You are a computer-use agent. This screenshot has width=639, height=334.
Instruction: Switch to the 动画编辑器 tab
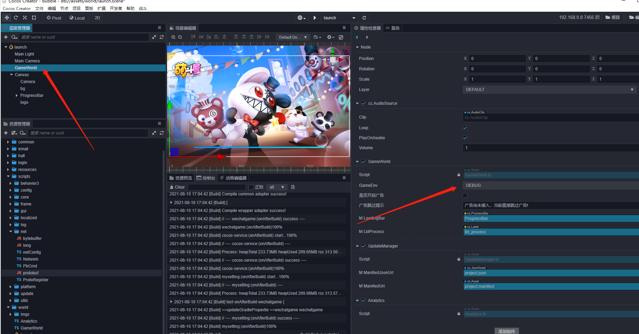pyautogui.click(x=233, y=178)
